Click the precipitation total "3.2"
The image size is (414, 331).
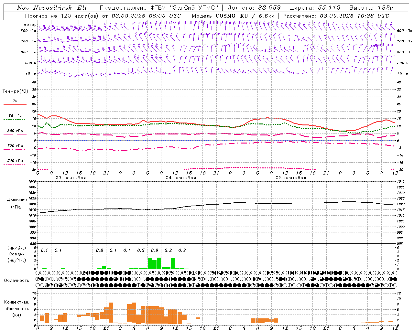coord(168,251)
